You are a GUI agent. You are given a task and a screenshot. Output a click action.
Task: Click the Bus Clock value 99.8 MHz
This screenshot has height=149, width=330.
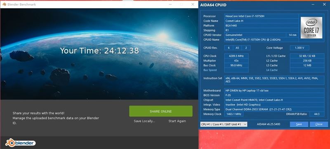click(x=236, y=65)
